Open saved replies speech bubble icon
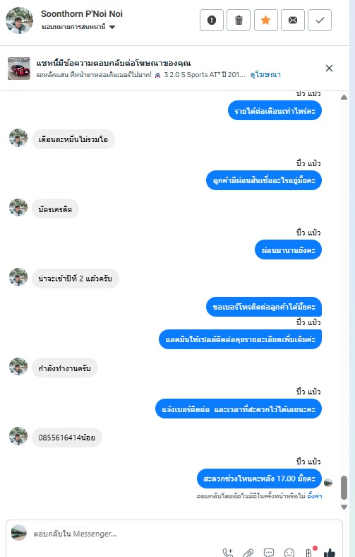The image size is (355, 557). (269, 552)
